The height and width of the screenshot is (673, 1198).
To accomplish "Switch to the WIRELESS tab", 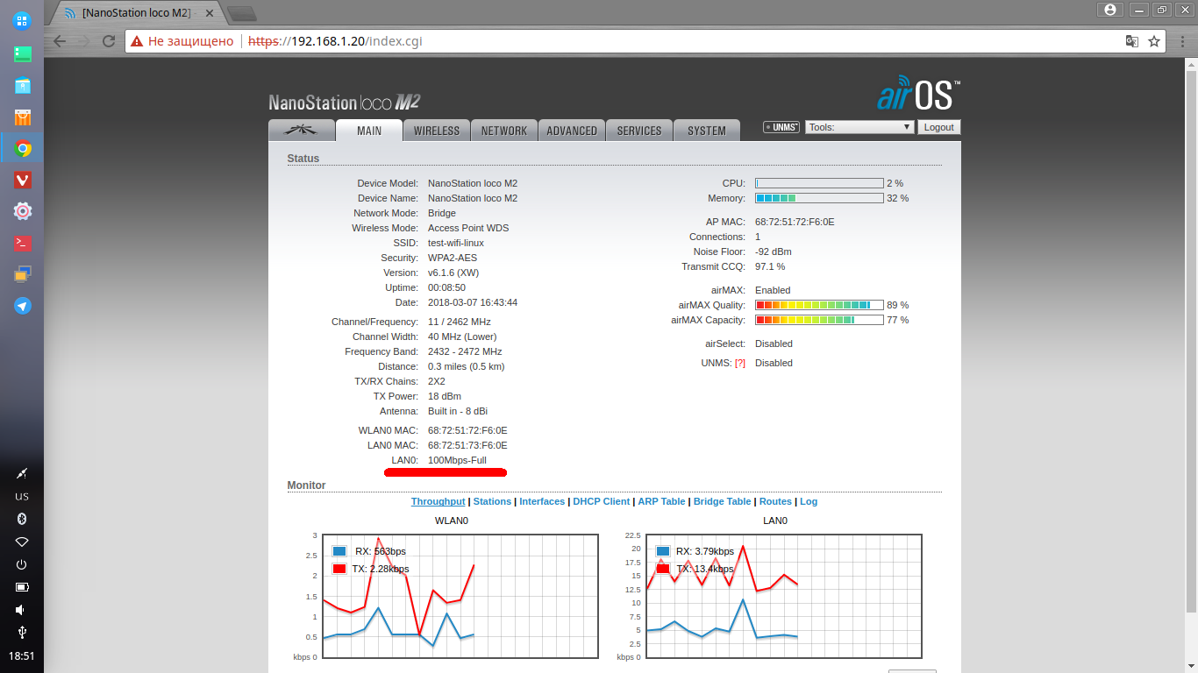I will tap(436, 131).
